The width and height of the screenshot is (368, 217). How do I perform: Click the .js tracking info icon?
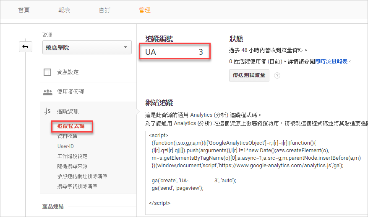coord(47,111)
